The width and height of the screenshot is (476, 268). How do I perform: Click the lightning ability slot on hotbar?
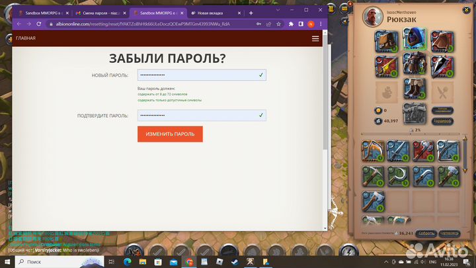coord(348,251)
